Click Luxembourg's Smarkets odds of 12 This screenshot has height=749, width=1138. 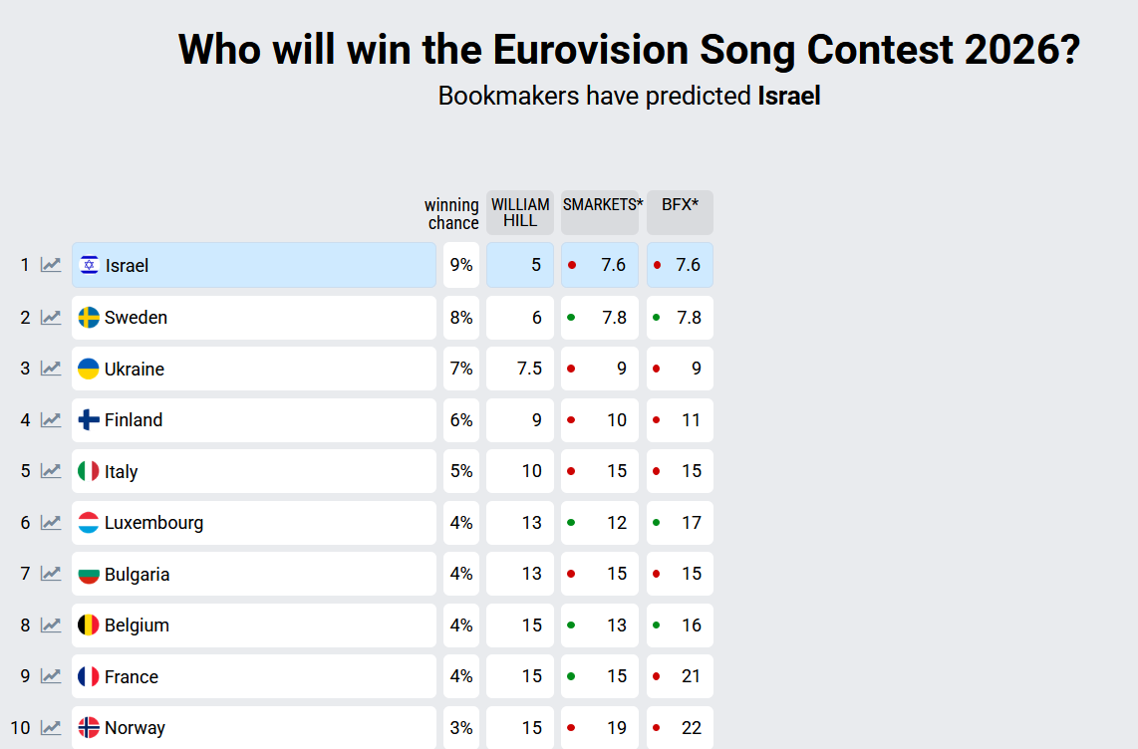click(600, 523)
